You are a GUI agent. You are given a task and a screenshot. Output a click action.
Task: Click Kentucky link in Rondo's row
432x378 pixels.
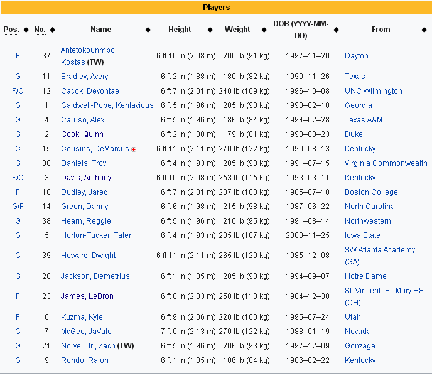click(x=360, y=360)
